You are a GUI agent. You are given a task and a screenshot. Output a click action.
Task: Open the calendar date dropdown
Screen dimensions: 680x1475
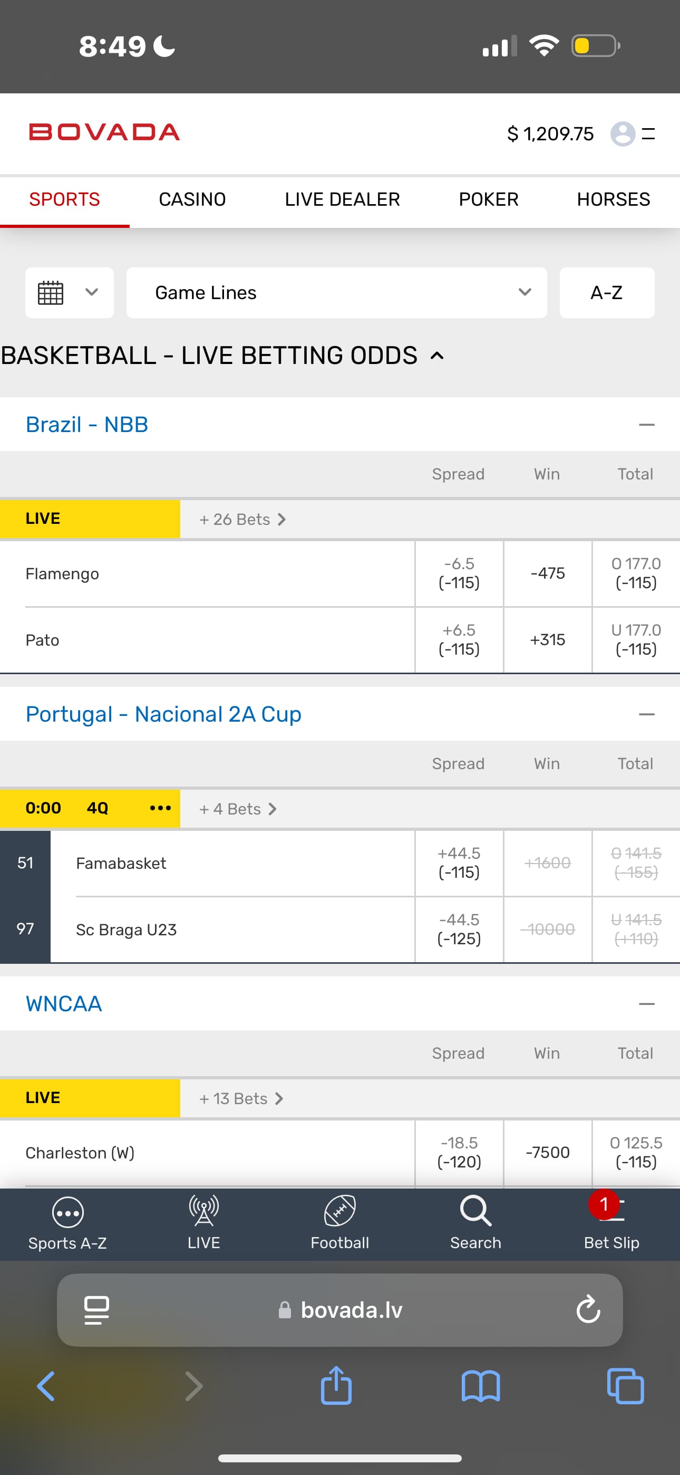[69, 293]
